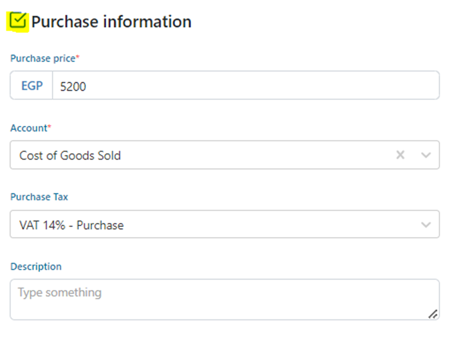Expand the Account dropdown chevron
The width and height of the screenshot is (469, 337).
(x=426, y=155)
